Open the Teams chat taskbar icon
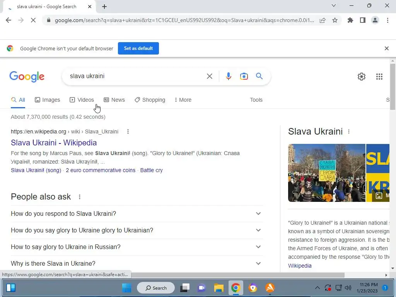The width and height of the screenshot is (396, 297). coord(201,288)
